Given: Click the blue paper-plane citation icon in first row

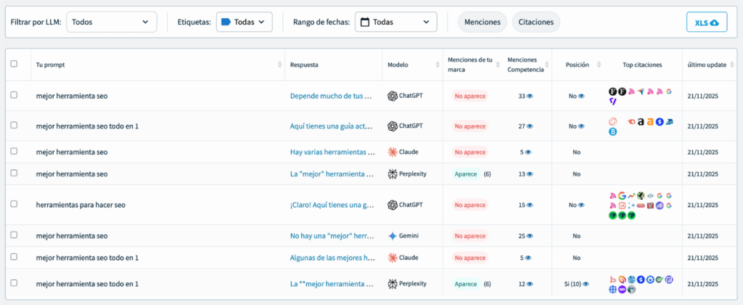Looking at the screenshot, I should click(641, 91).
